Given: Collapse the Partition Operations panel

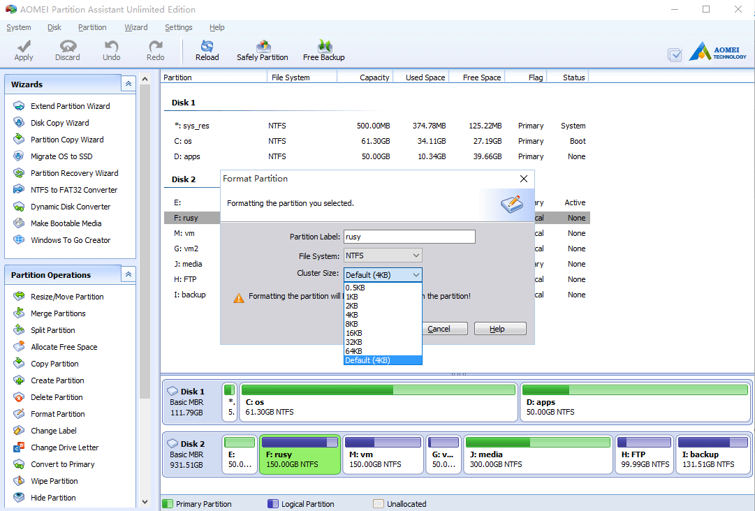Looking at the screenshot, I should (x=129, y=274).
